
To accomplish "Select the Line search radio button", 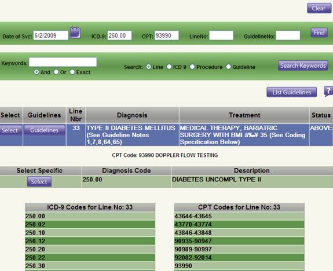I will (x=149, y=67).
